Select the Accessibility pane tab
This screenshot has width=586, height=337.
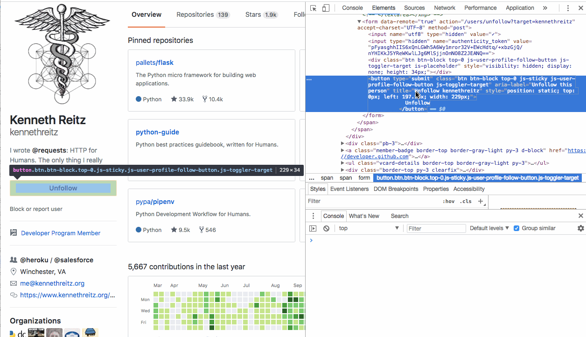click(x=469, y=189)
